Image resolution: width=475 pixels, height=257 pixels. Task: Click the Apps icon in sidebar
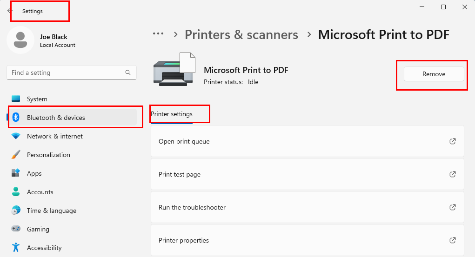click(16, 173)
